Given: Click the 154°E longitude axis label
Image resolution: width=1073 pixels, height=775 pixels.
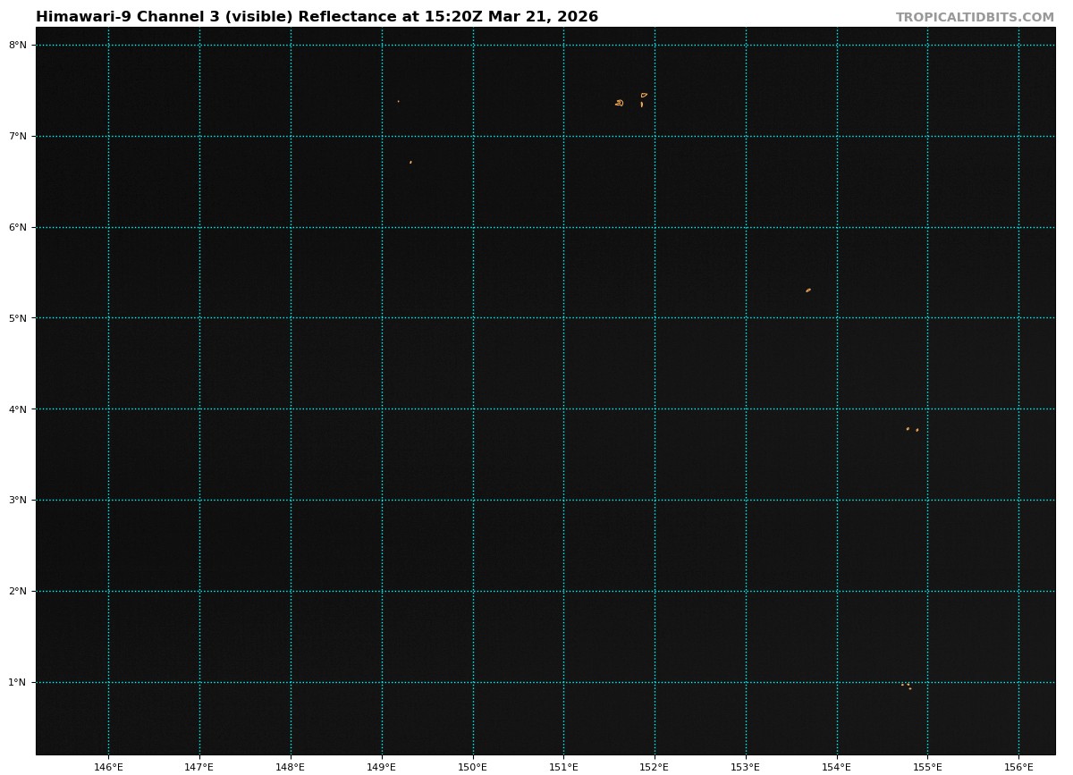Looking at the screenshot, I should 837,766.
